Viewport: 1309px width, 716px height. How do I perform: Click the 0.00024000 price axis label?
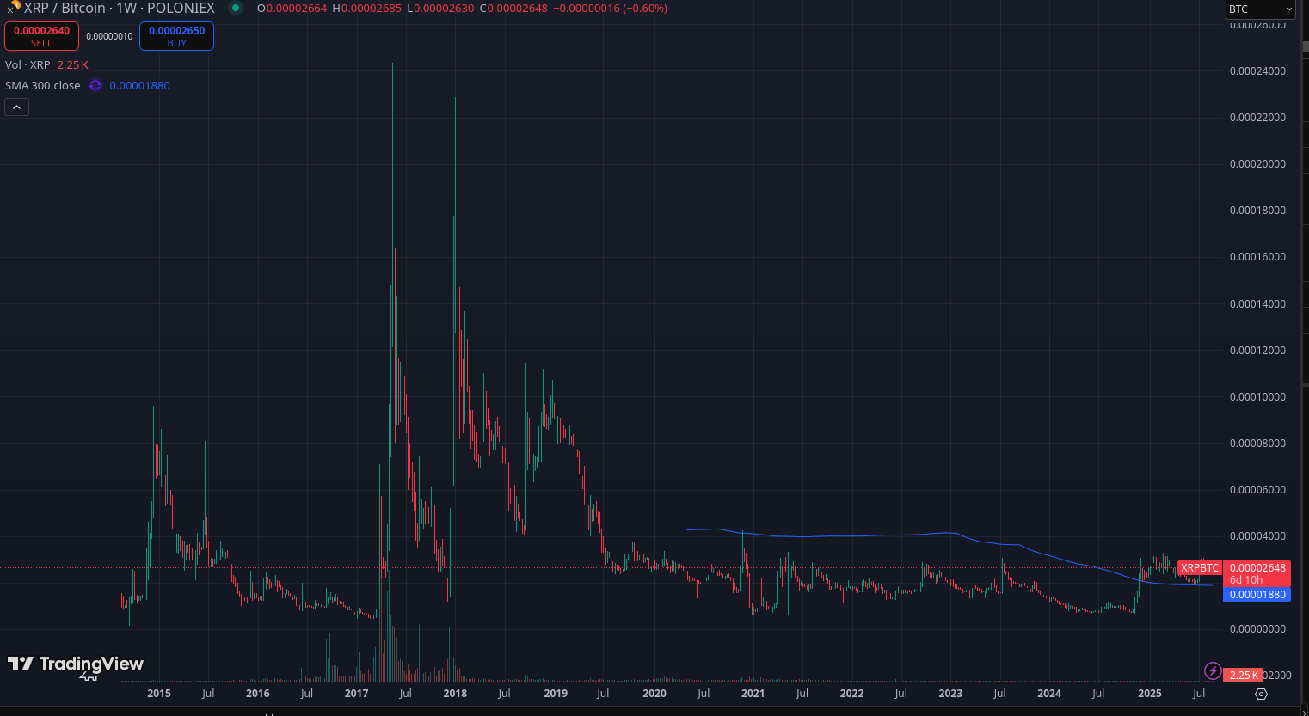[1257, 71]
